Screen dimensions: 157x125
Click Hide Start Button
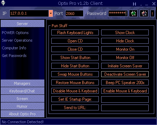pos(75,66)
